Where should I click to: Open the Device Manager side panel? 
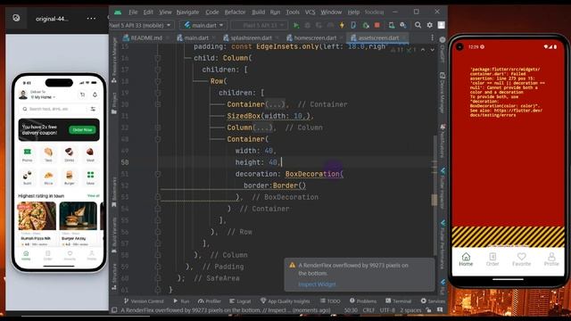tap(443, 93)
